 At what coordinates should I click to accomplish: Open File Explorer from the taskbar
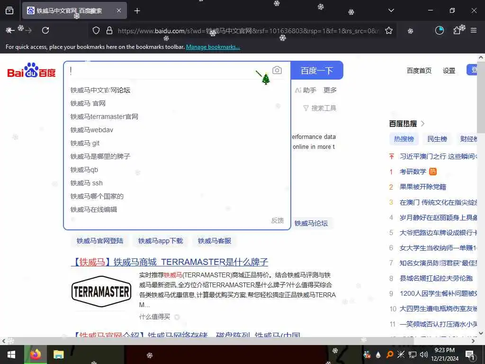click(58, 355)
